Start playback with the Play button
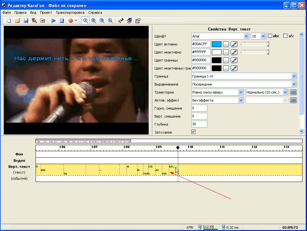Screen dimensions: 307x231 tap(54, 21)
